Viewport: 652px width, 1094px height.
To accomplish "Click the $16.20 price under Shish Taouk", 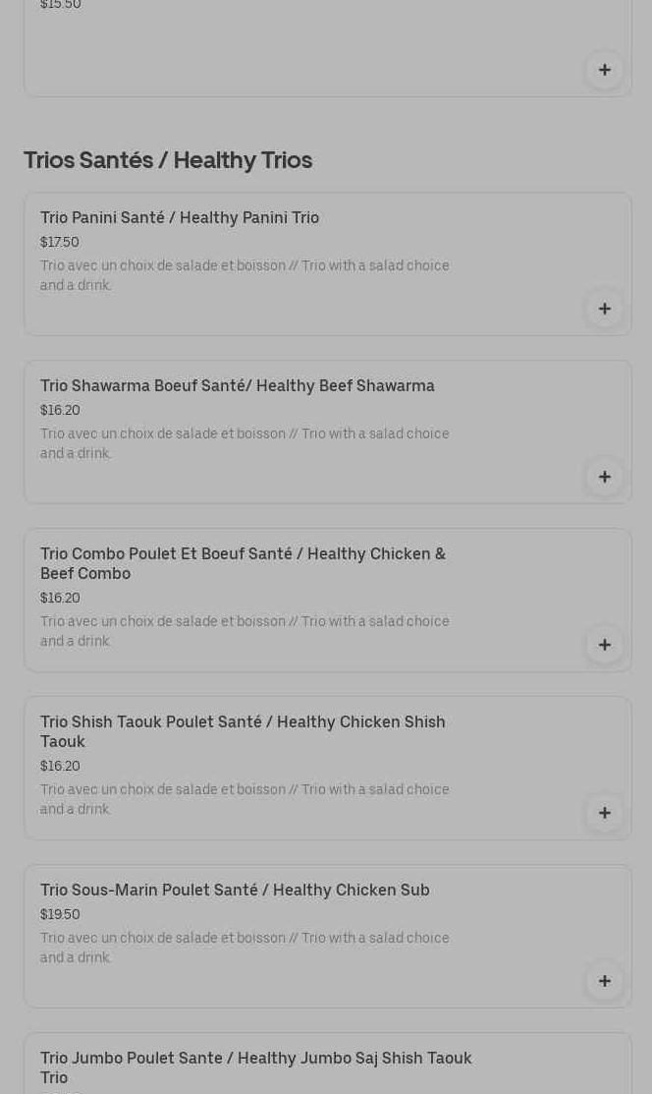I will (x=60, y=767).
